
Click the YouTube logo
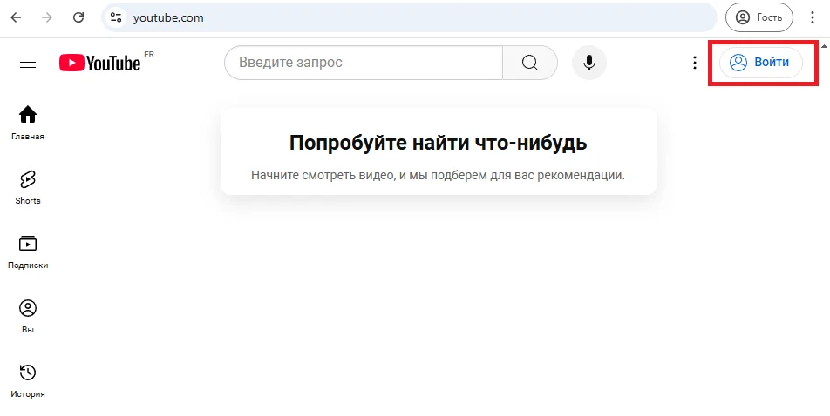(x=100, y=63)
